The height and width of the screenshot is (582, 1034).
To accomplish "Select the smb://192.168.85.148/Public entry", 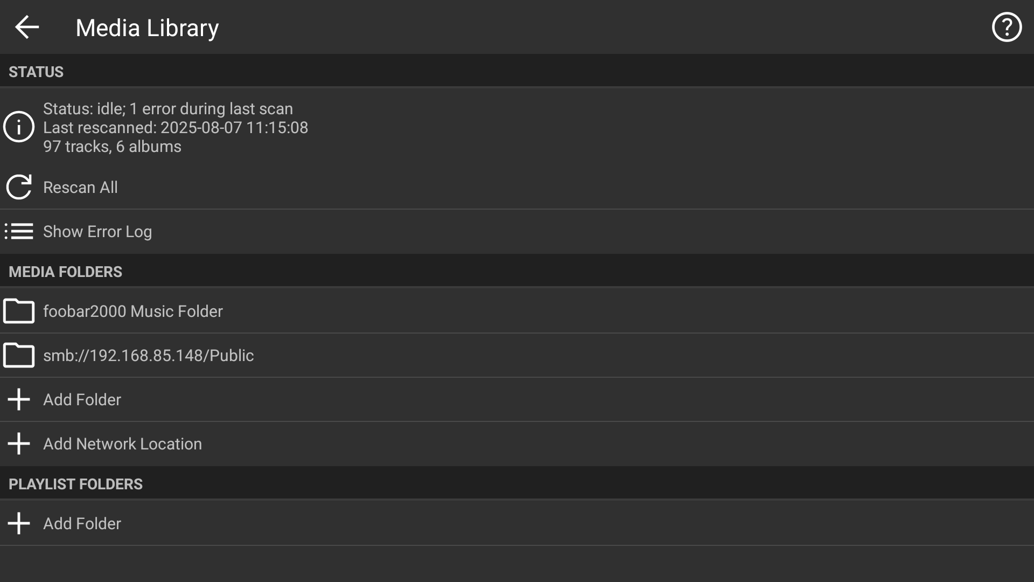I will (x=148, y=355).
